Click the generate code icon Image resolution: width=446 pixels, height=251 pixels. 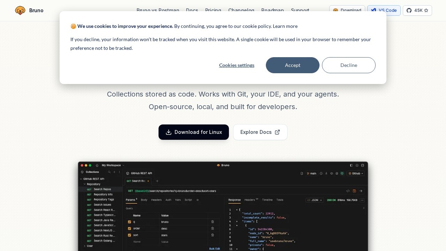(348, 191)
